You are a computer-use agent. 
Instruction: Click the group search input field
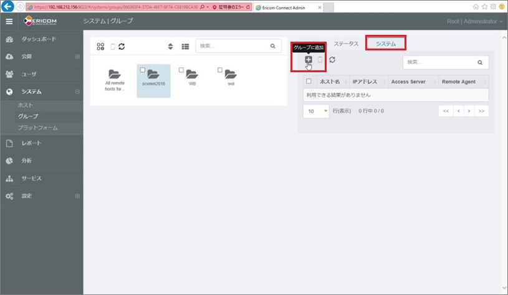pos(231,46)
